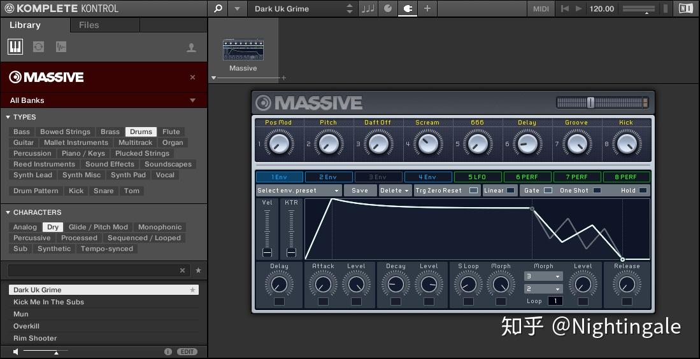
Task: Select the one-shots waveform icon in Library
Action: [61, 46]
